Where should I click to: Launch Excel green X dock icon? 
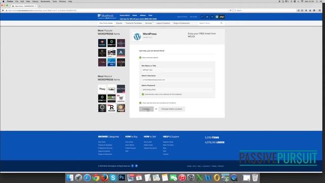(x=200, y=178)
